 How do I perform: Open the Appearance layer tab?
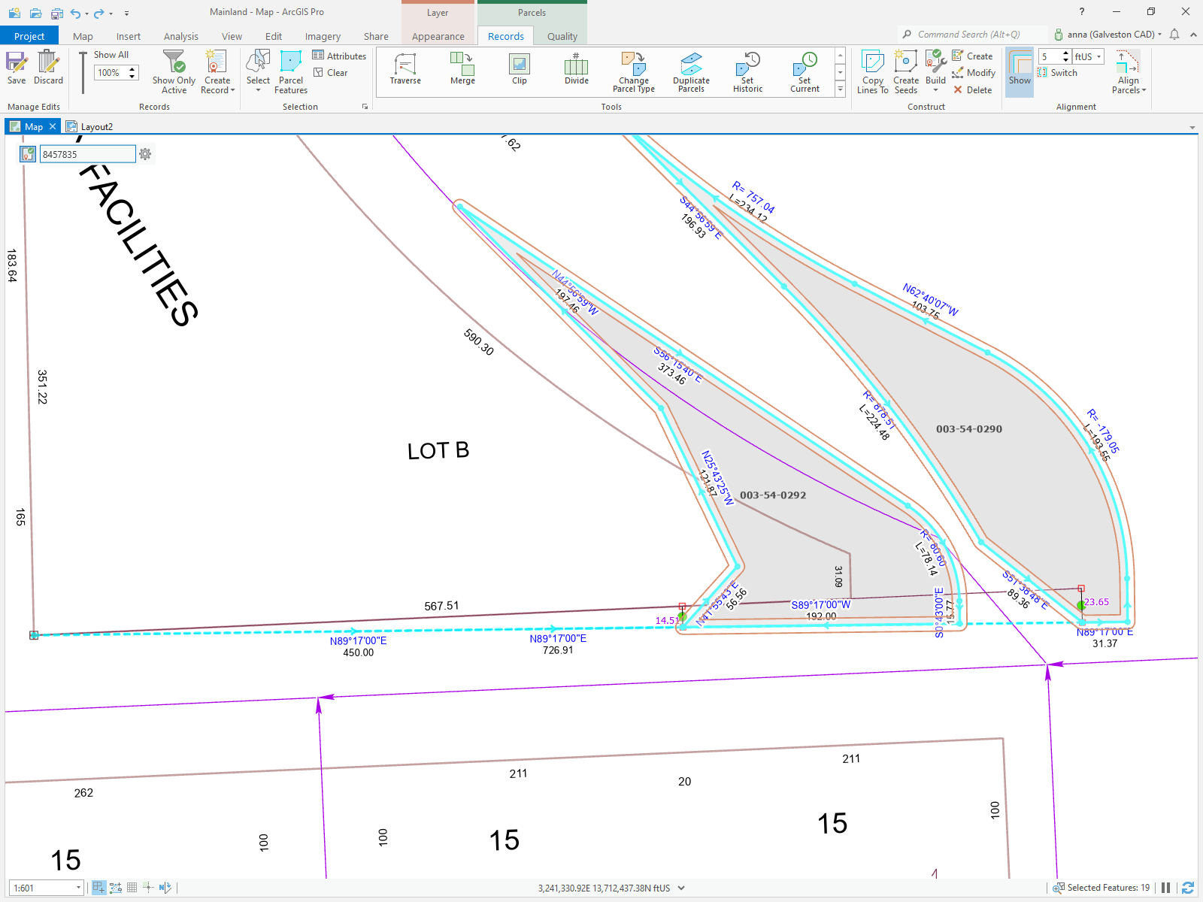tap(438, 36)
